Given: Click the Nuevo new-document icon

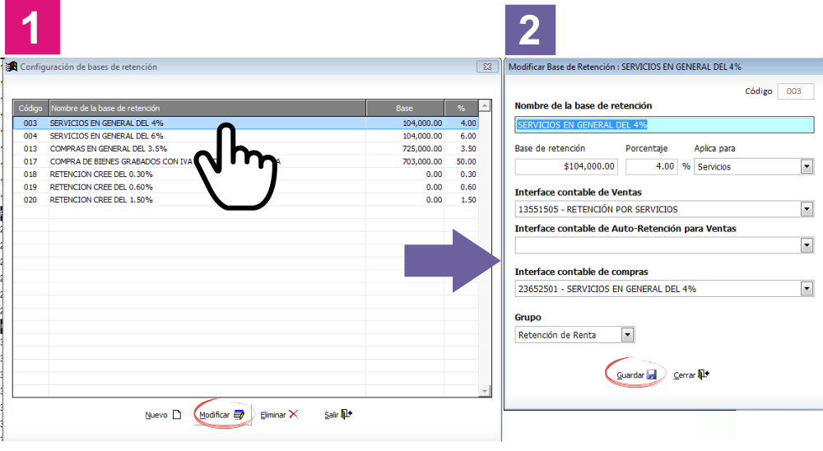Looking at the screenshot, I should 177,415.
